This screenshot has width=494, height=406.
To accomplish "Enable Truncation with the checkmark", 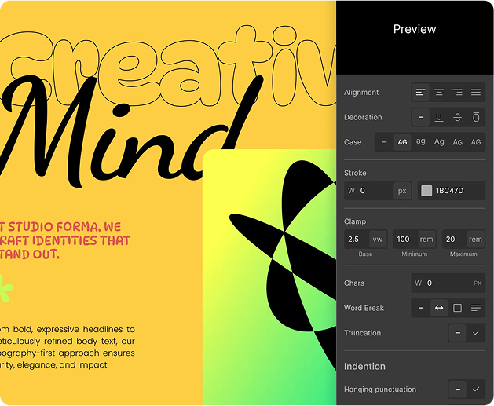I will coord(475,333).
